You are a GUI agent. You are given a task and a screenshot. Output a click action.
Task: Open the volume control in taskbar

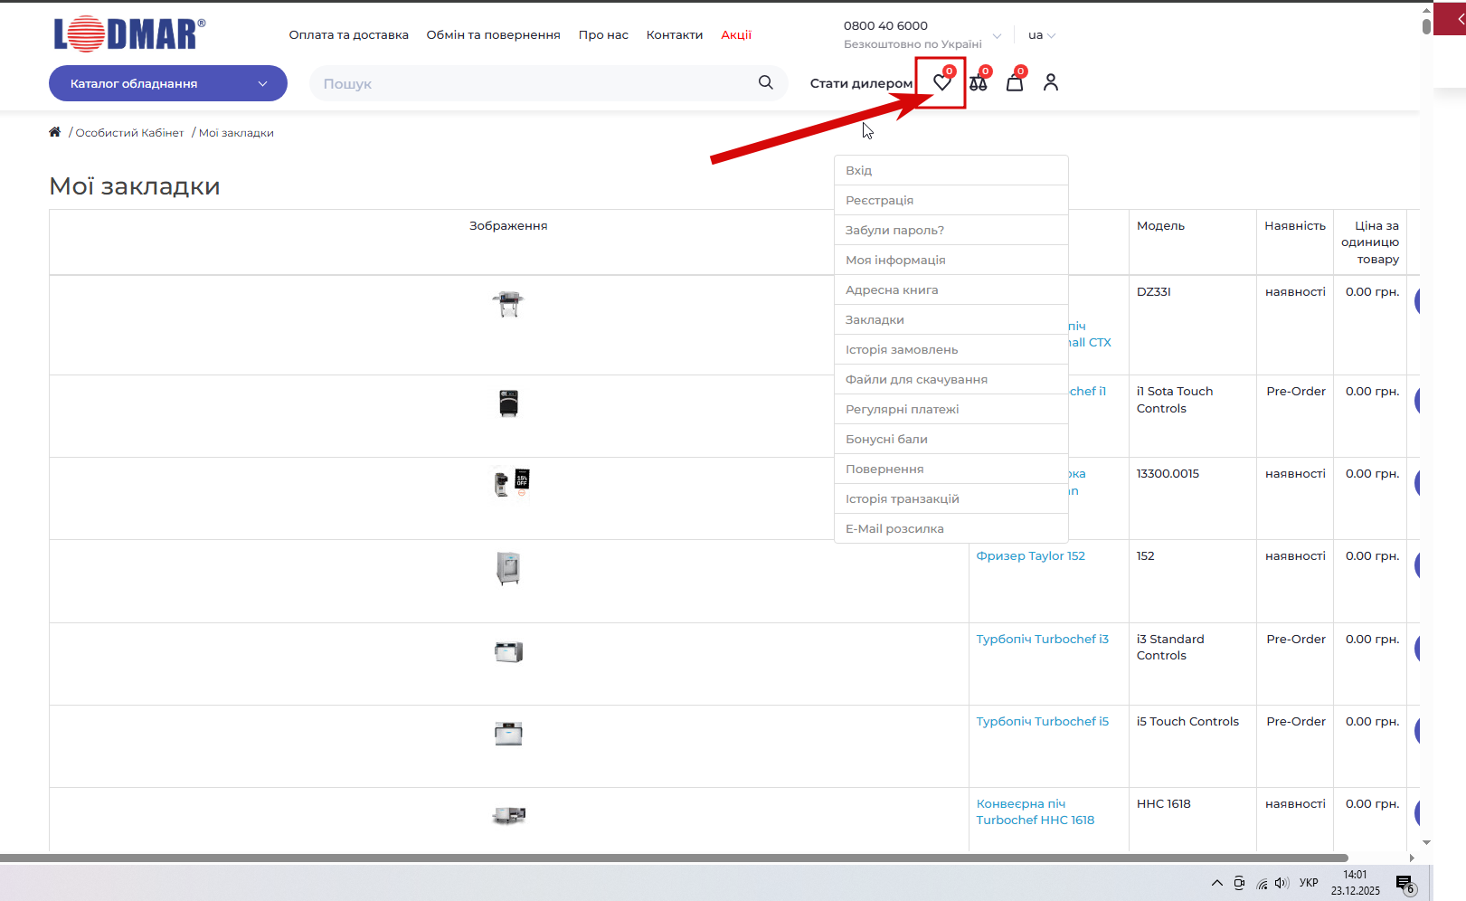(x=1282, y=883)
